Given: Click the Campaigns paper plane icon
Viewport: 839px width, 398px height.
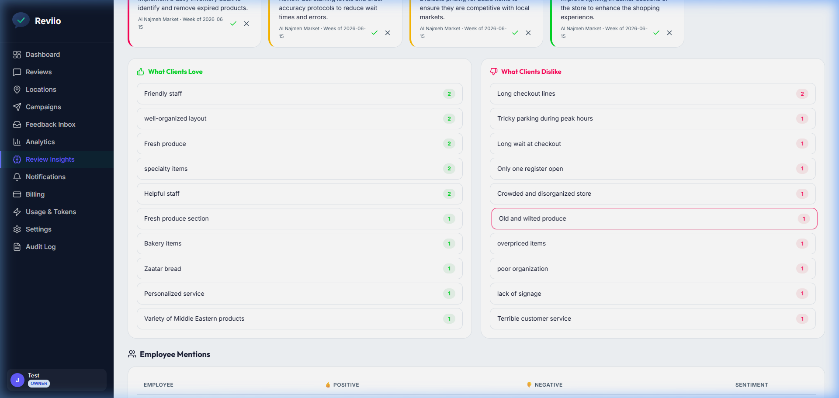Looking at the screenshot, I should [17, 107].
